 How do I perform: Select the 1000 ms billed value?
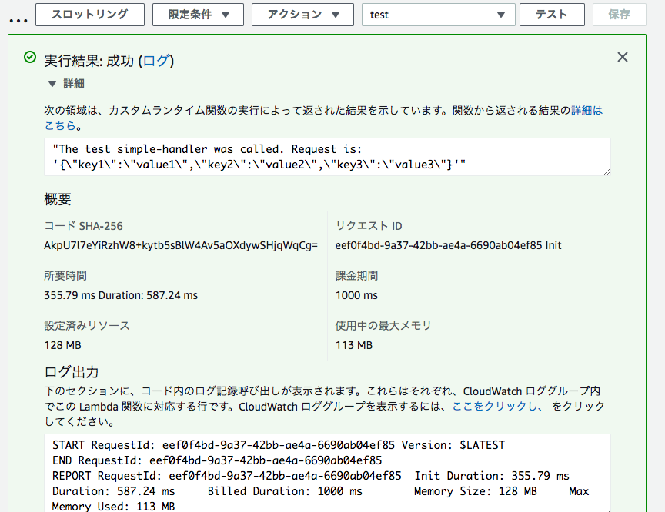(x=356, y=295)
